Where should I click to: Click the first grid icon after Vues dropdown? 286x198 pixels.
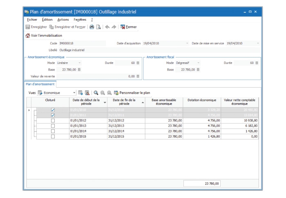tap(80, 92)
